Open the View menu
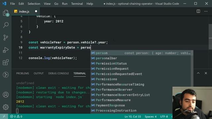Screen dimensions: 212x119 point(47,4)
